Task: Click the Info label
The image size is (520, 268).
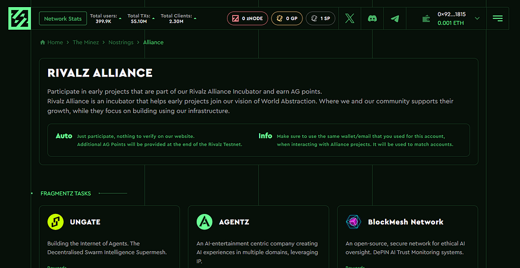Action: pyautogui.click(x=265, y=136)
